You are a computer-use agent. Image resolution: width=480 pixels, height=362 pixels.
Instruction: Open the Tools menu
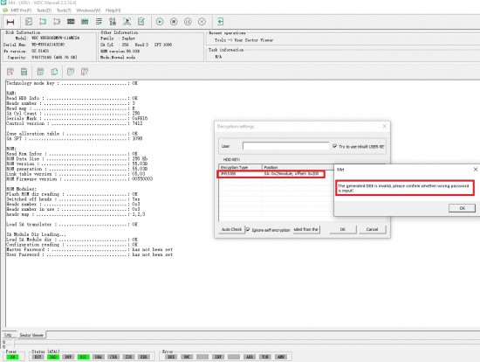click(x=64, y=10)
